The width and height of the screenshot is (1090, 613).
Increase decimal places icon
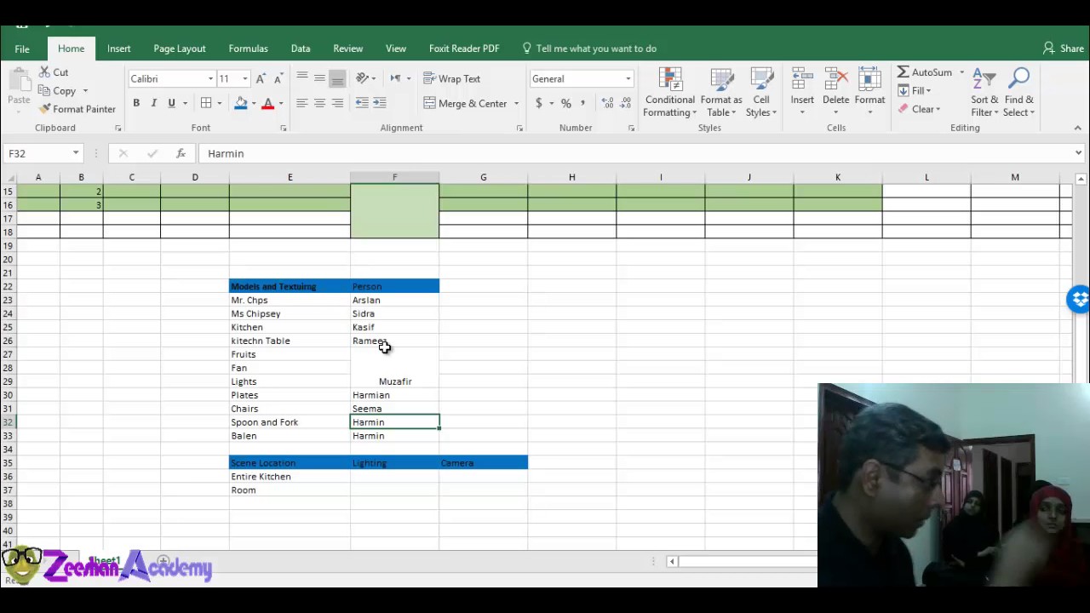click(x=607, y=103)
